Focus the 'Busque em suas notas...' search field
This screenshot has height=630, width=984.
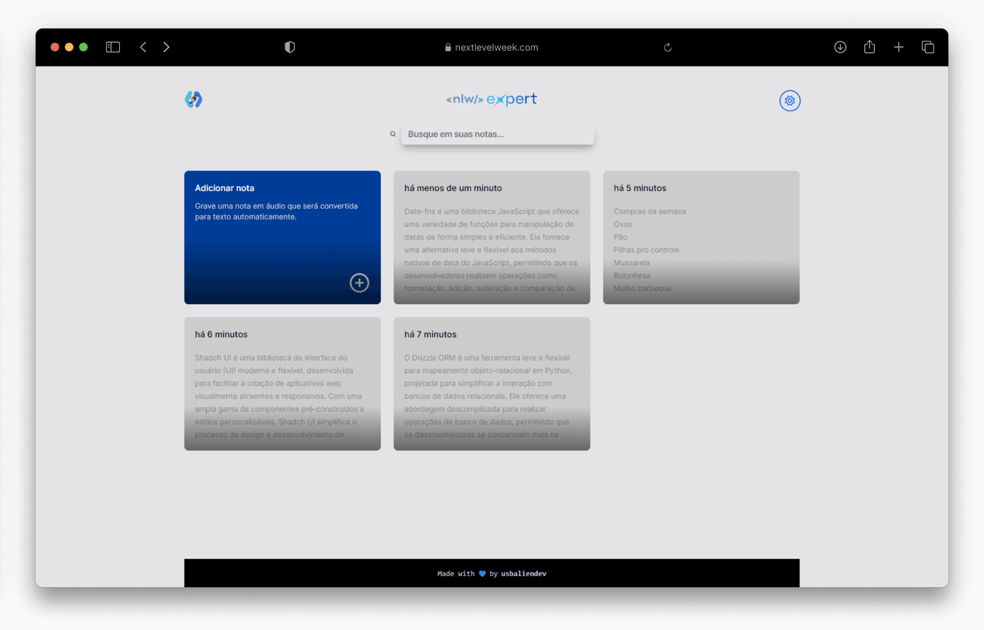pyautogui.click(x=498, y=134)
